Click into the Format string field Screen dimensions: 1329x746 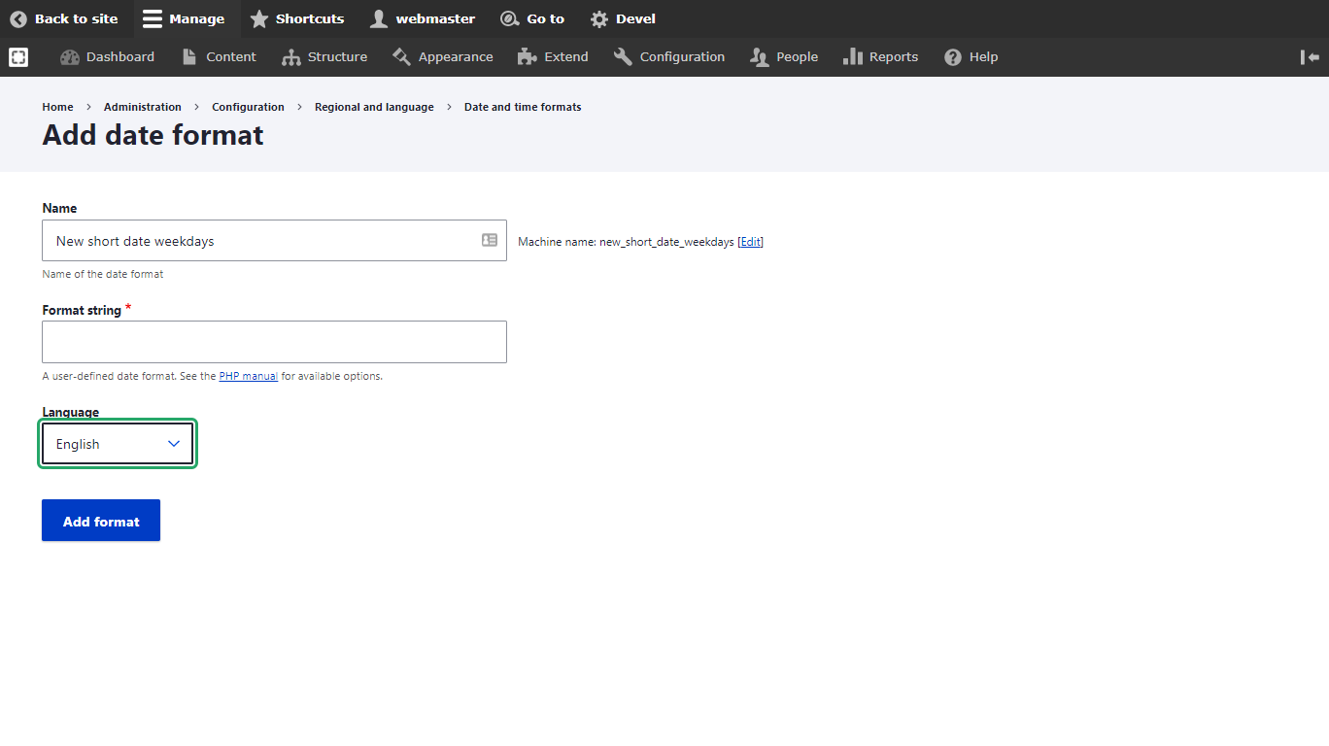[x=274, y=342]
